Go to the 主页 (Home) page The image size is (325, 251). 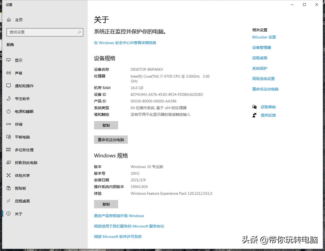click(15, 19)
